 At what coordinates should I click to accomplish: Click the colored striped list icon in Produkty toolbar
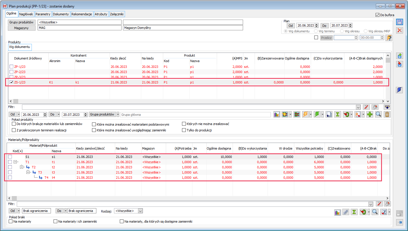pyautogui.click(x=297, y=114)
